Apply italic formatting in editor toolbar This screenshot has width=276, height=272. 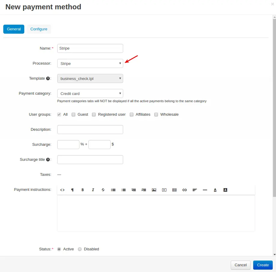coord(93,190)
